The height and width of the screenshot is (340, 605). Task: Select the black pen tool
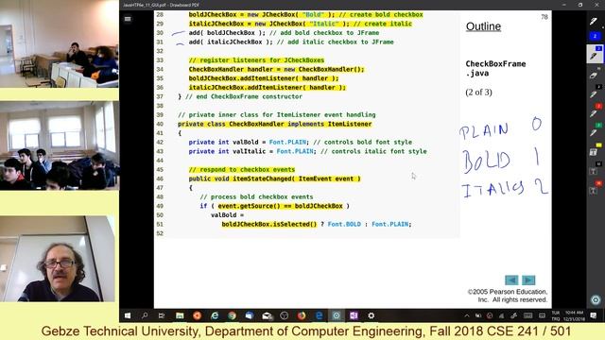point(594,94)
